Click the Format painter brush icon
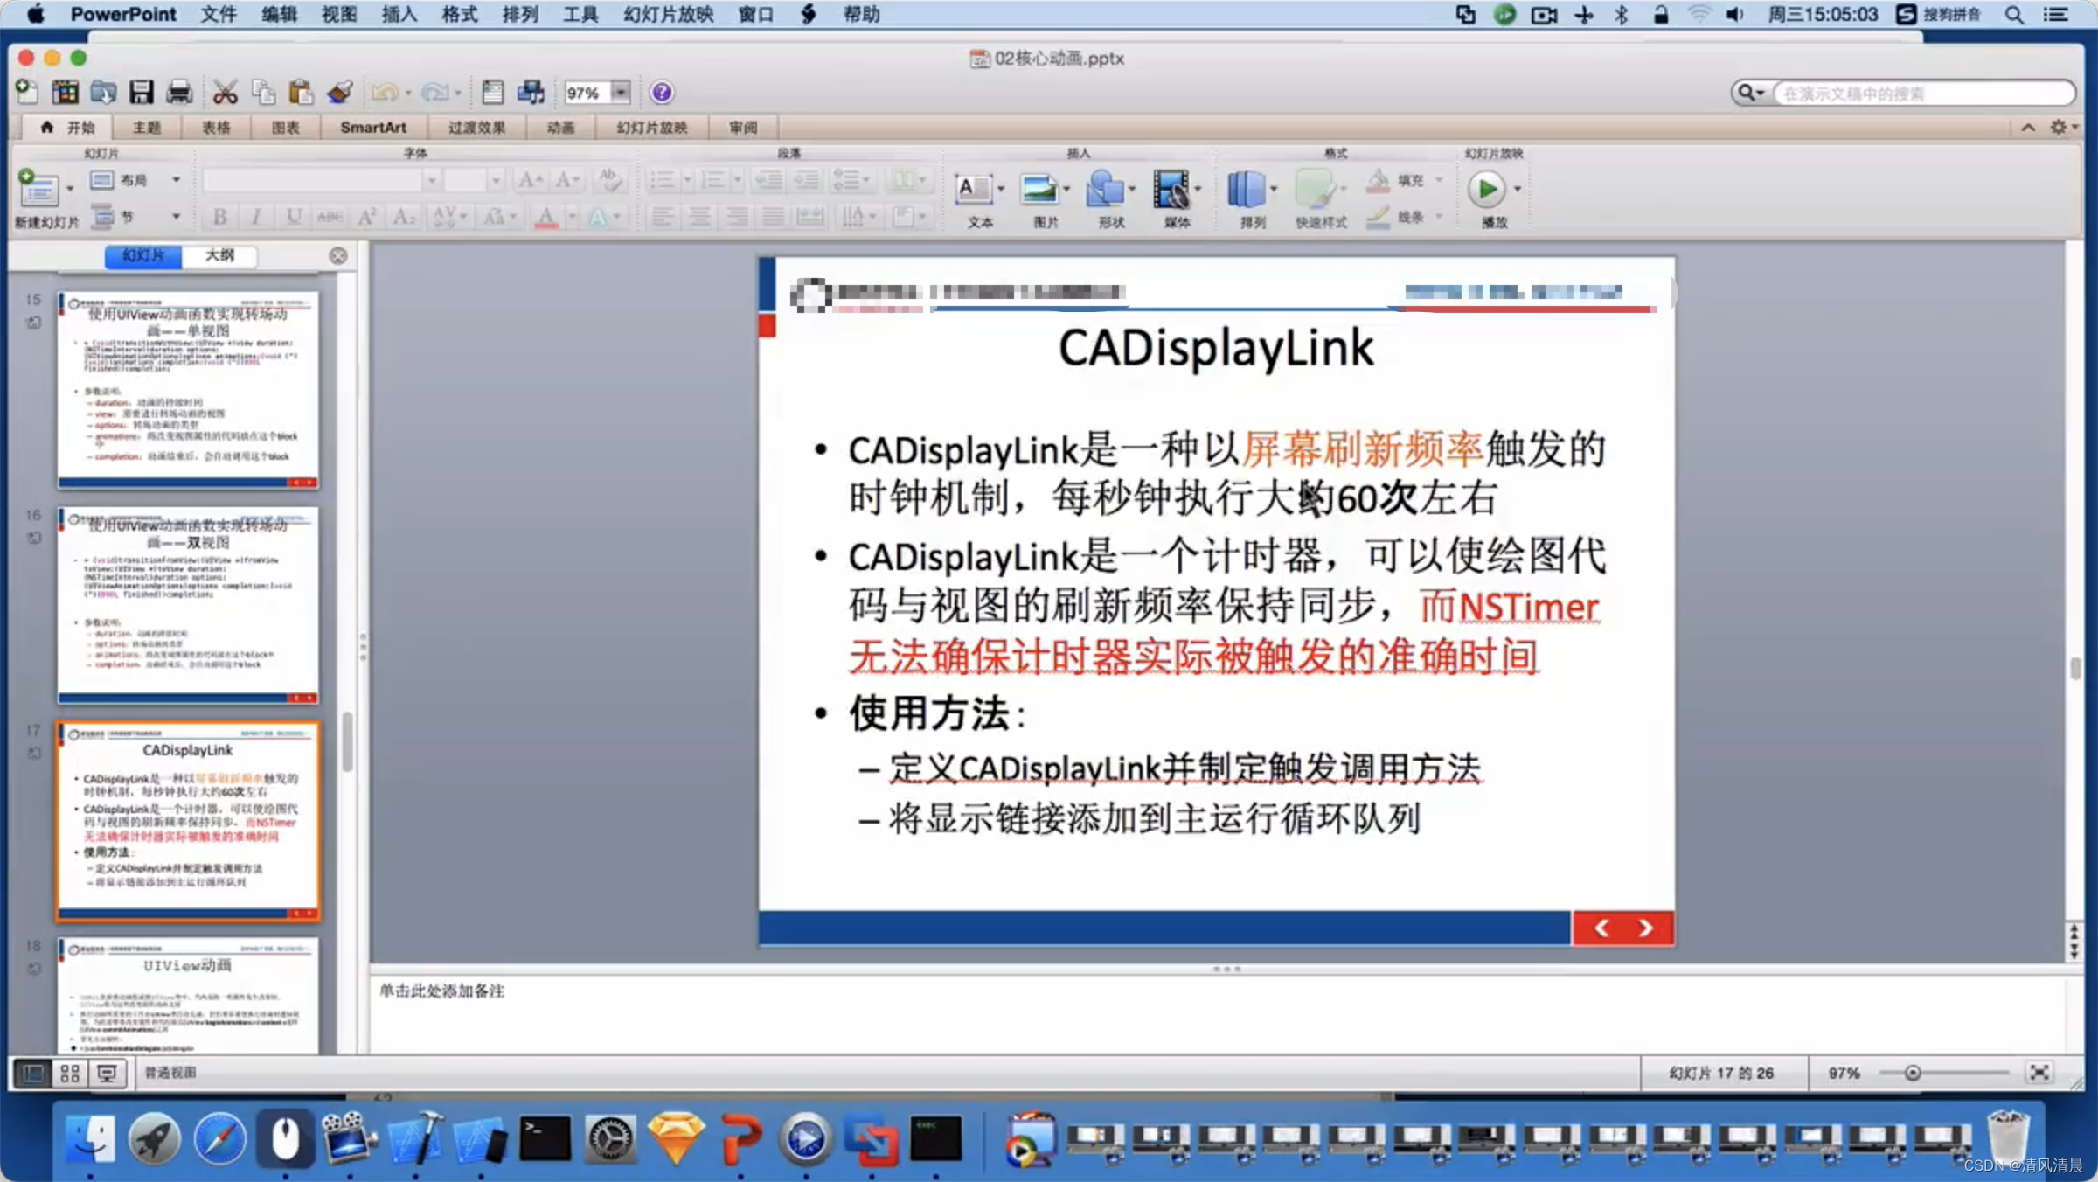This screenshot has height=1182, width=2098. coord(339,92)
